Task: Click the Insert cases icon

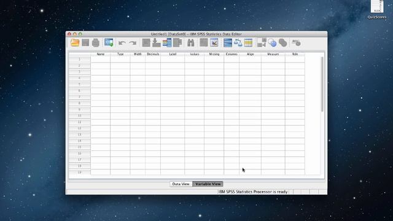Action: tap(203, 42)
